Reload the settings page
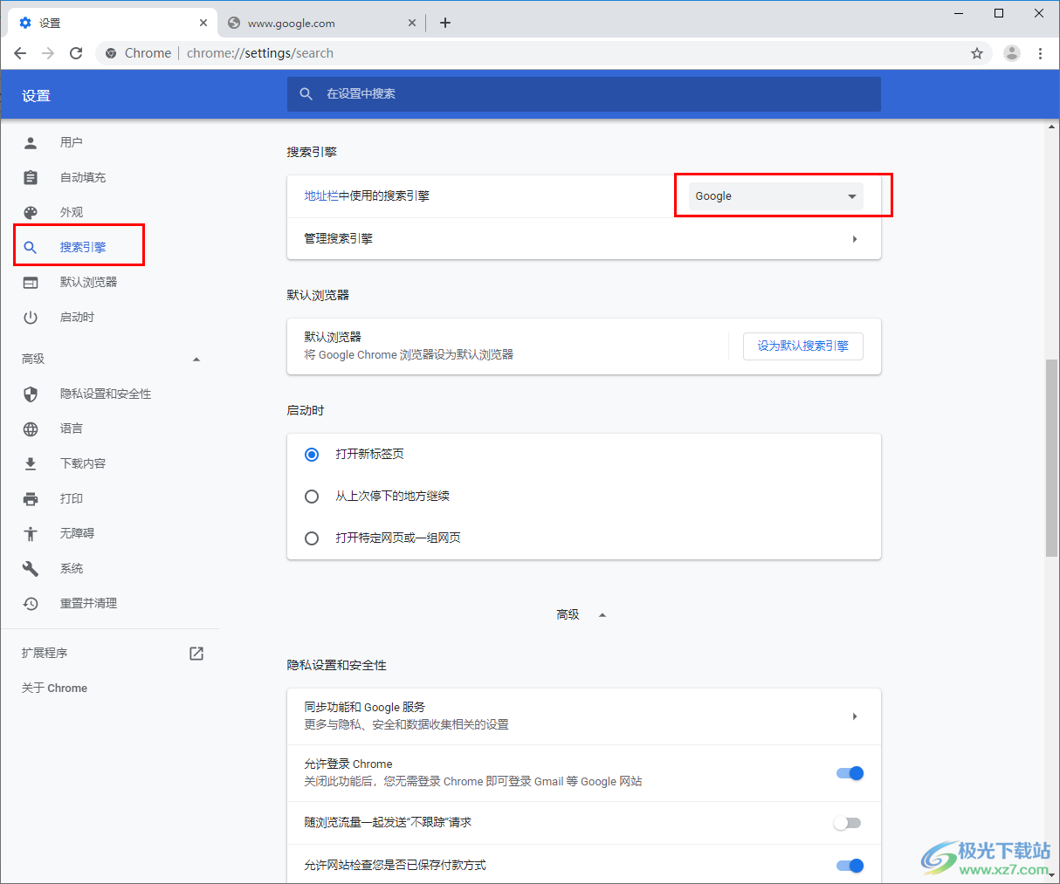Image resolution: width=1060 pixels, height=884 pixels. click(x=76, y=53)
